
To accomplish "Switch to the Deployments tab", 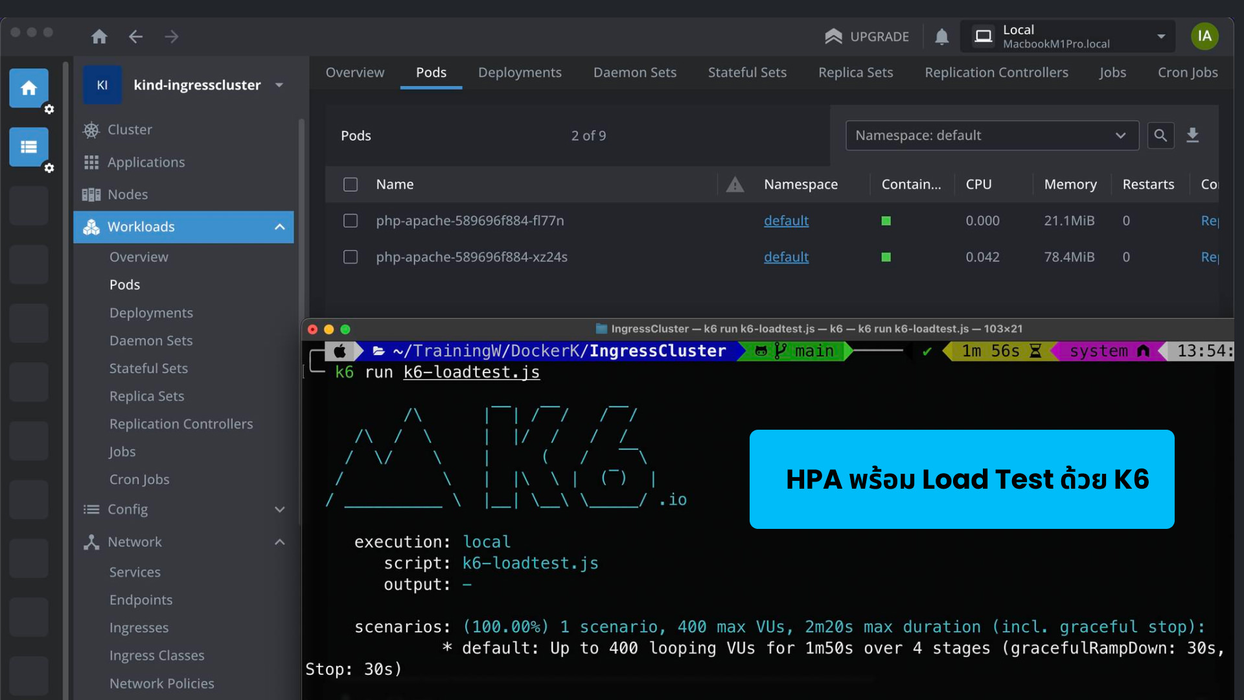I will click(x=520, y=73).
